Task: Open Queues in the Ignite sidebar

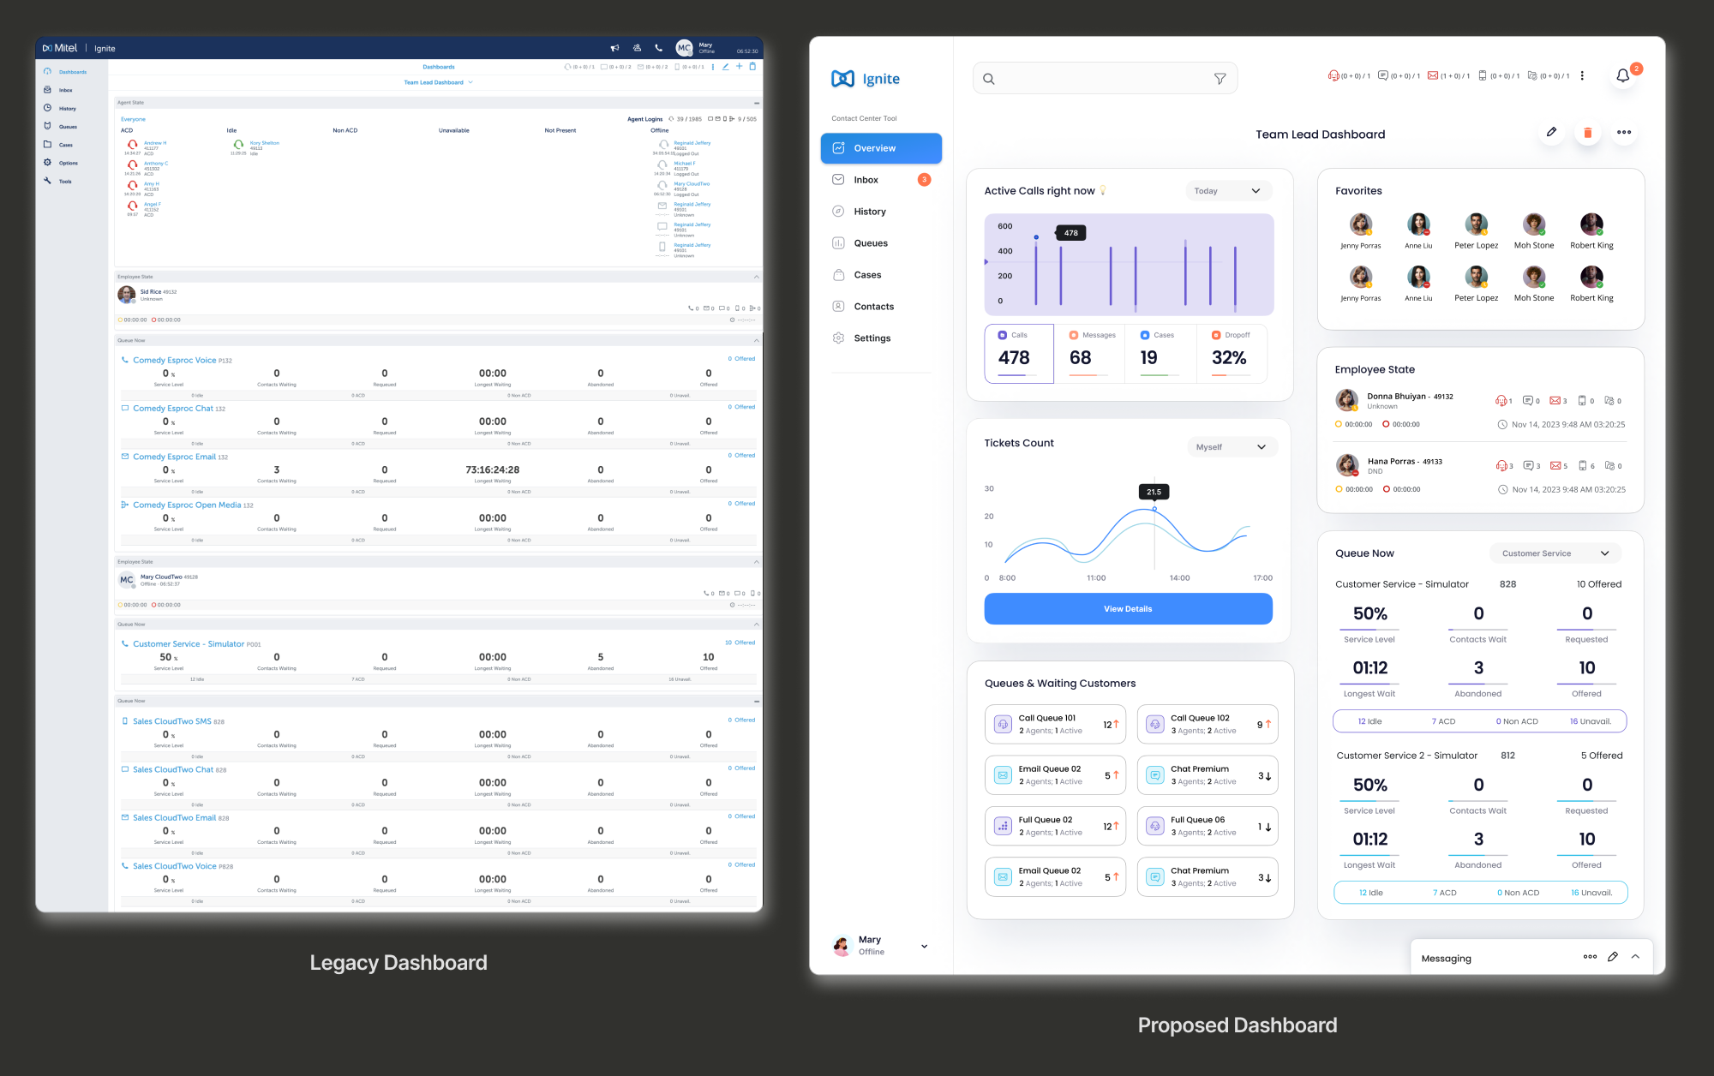Action: coord(871,243)
